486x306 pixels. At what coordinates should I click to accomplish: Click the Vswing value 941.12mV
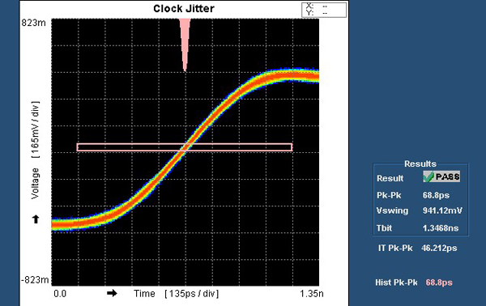(x=442, y=210)
